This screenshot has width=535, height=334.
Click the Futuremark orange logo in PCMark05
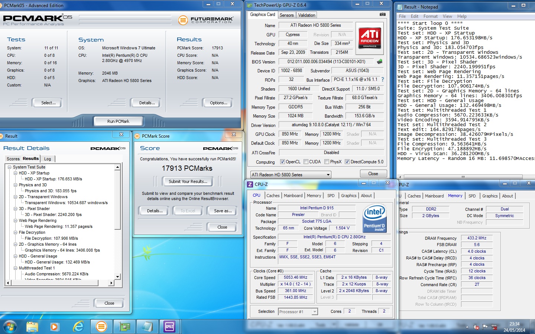click(x=183, y=20)
